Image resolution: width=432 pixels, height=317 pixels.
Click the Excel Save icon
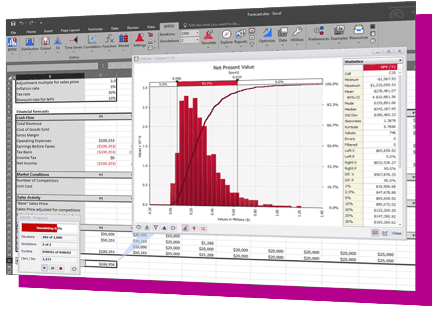click(x=13, y=23)
